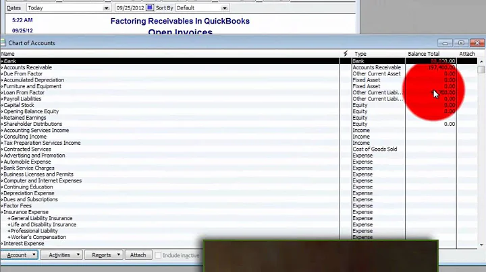486x272 pixels.
Task: Open the Reports menu button
Action: (104, 255)
